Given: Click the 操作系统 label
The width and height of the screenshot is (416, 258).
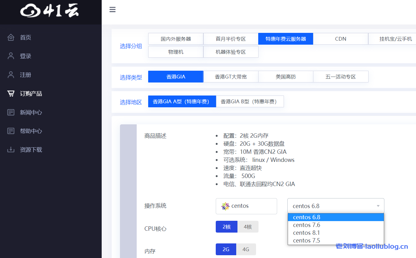Looking at the screenshot, I should point(155,206).
